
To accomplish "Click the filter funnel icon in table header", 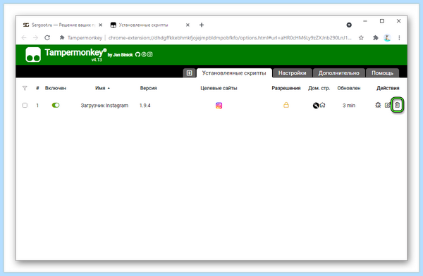I will click(25, 88).
